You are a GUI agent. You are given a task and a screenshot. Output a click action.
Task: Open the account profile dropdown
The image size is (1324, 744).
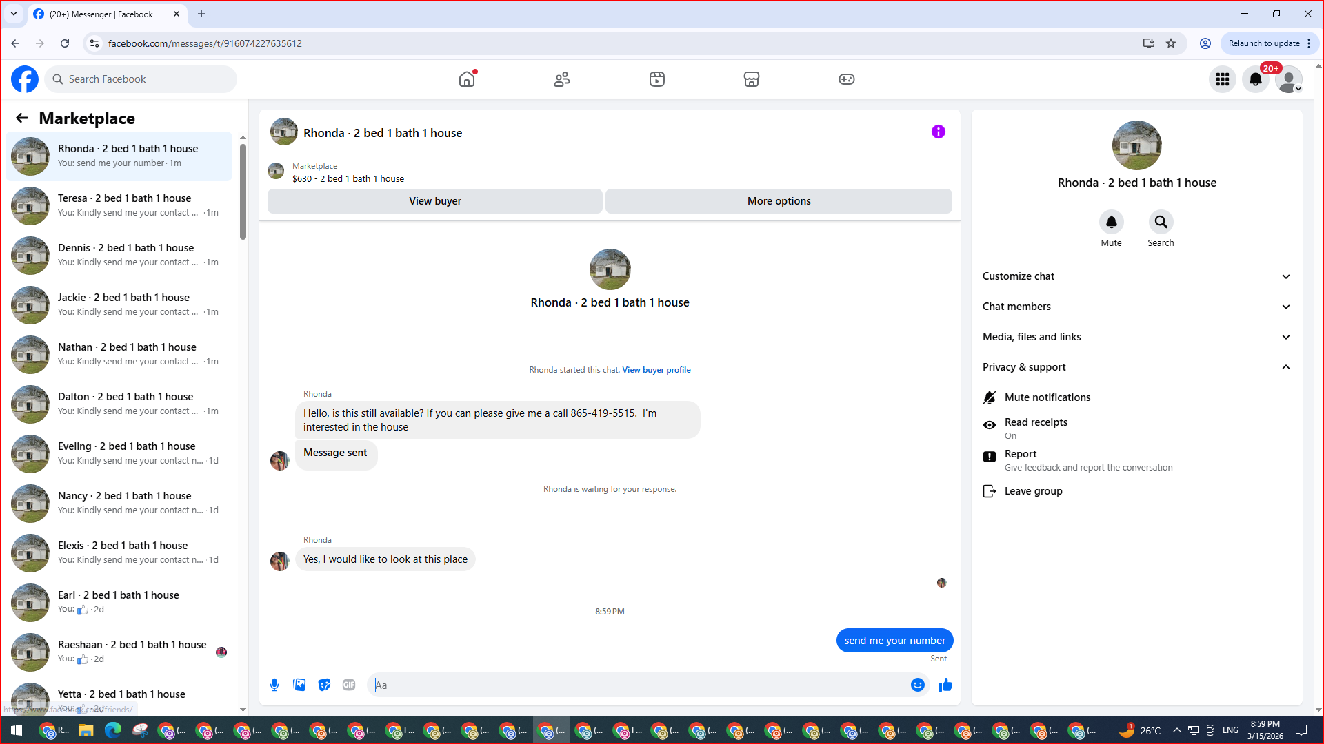[1289, 79]
